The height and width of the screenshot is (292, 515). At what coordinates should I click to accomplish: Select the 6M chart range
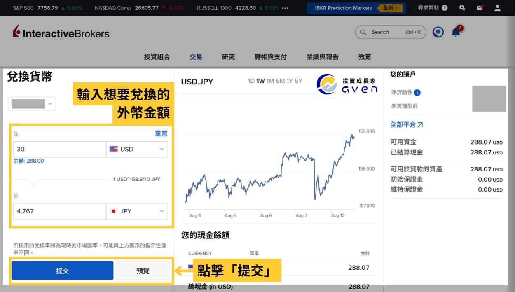coord(280,81)
